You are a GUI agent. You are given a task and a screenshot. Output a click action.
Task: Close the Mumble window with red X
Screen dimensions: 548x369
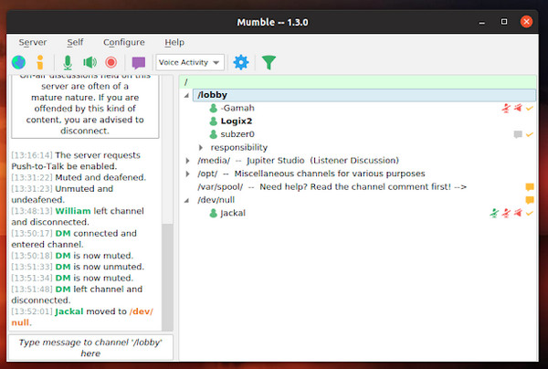[526, 22]
